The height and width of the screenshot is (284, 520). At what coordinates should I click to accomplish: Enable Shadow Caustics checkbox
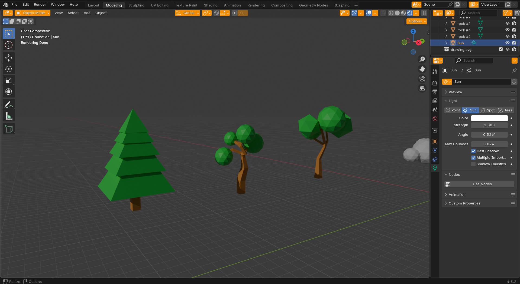(x=473, y=164)
